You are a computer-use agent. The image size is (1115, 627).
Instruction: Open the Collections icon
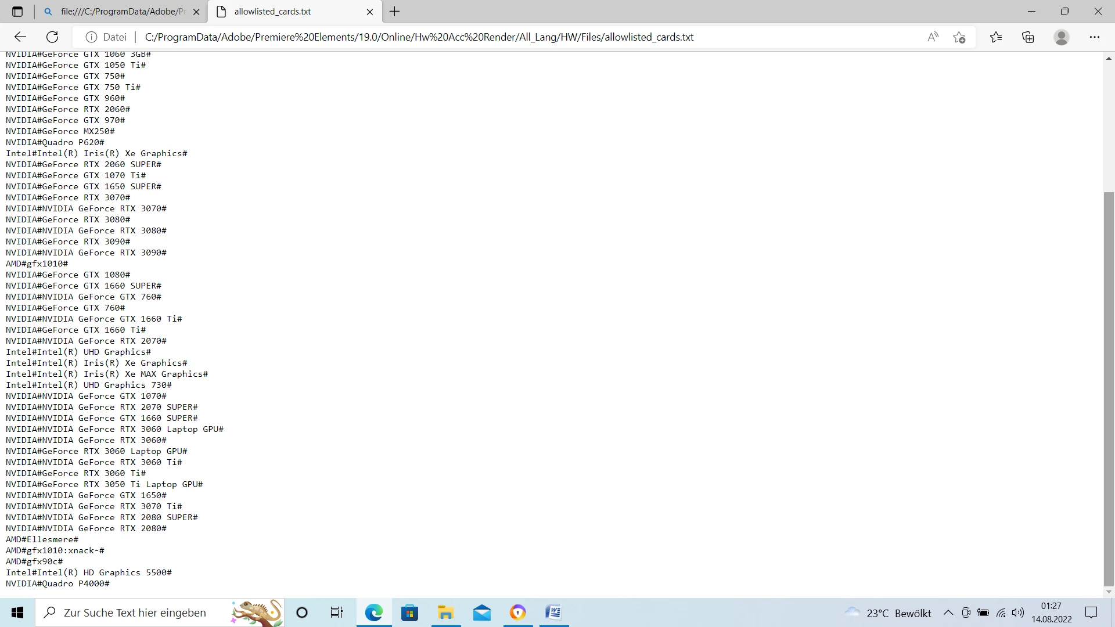(1028, 37)
